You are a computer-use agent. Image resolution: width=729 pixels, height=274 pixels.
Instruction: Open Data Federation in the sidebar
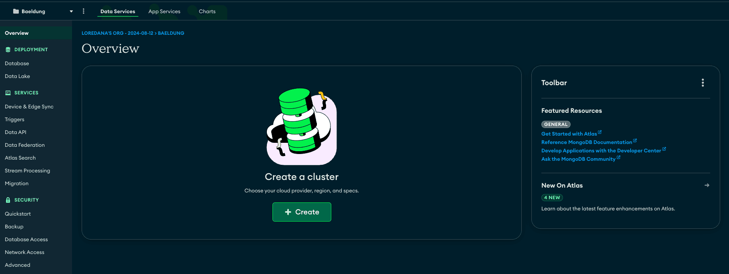[25, 145]
